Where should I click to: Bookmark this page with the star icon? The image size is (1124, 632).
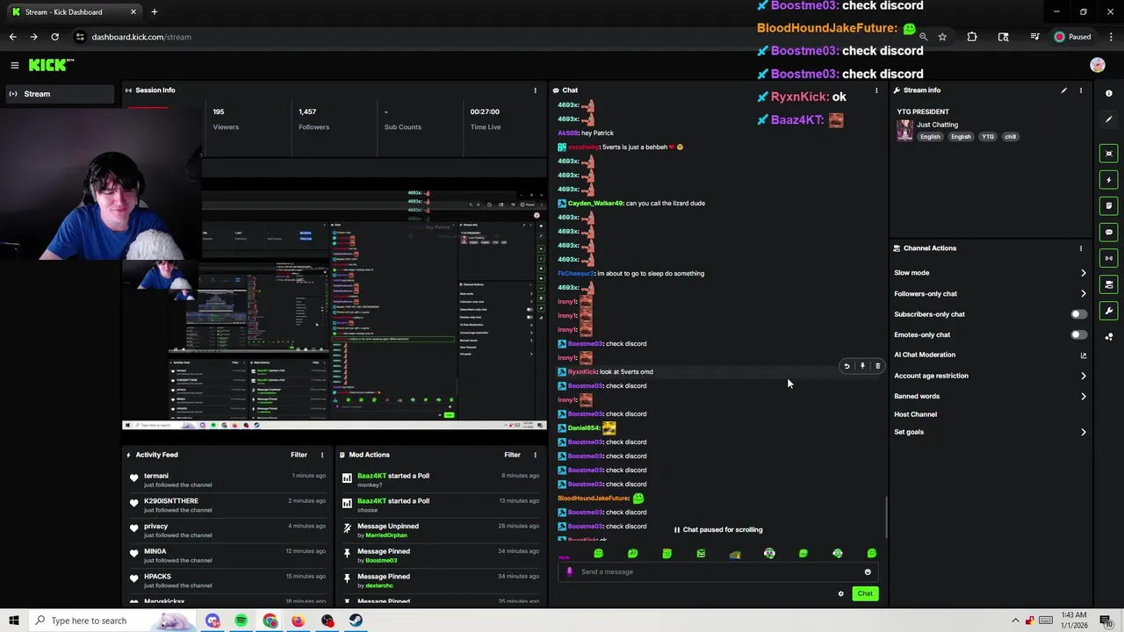pos(942,37)
